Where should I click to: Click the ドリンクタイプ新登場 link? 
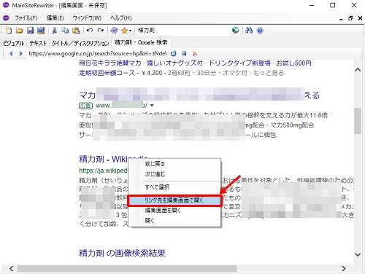coord(239,63)
